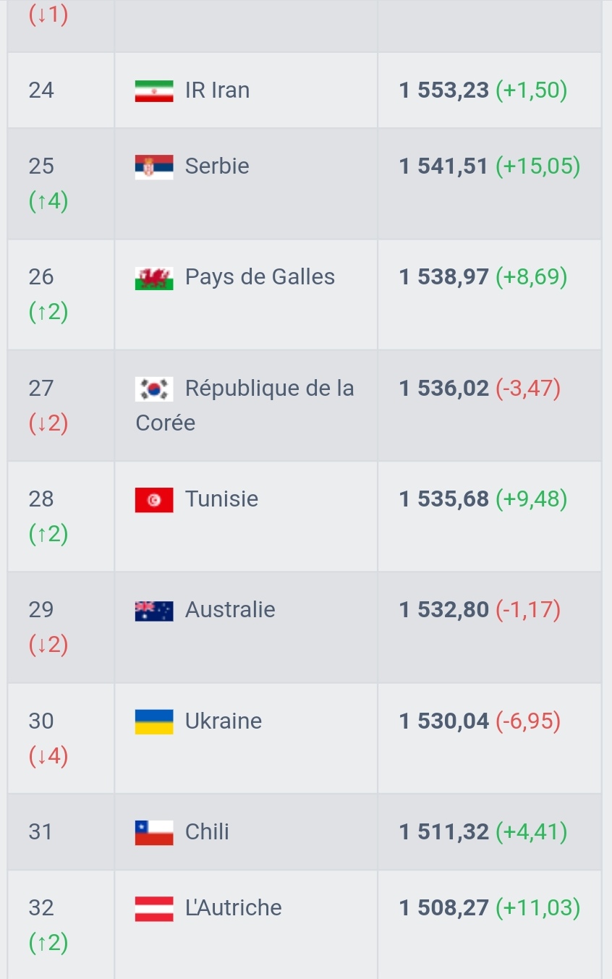Click the Australia flag icon

coord(154,611)
